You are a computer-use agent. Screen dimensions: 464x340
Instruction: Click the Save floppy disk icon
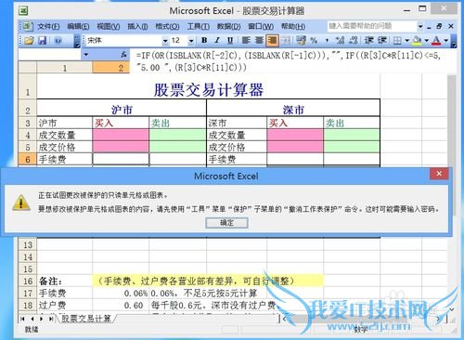[x=42, y=41]
